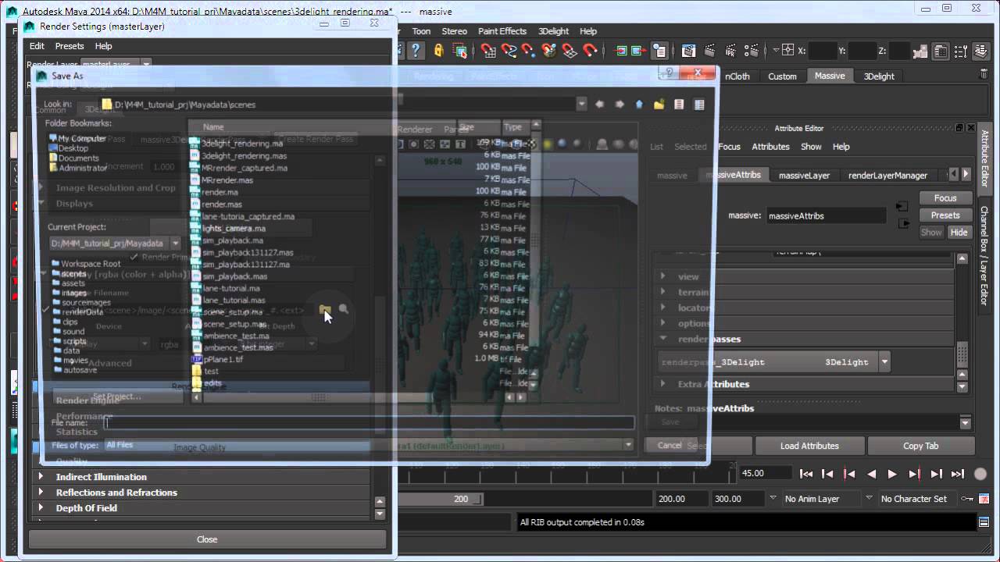Screen dimensions: 1000x562
Task: Open Files of type dropdown arrow
Action: 627,445
